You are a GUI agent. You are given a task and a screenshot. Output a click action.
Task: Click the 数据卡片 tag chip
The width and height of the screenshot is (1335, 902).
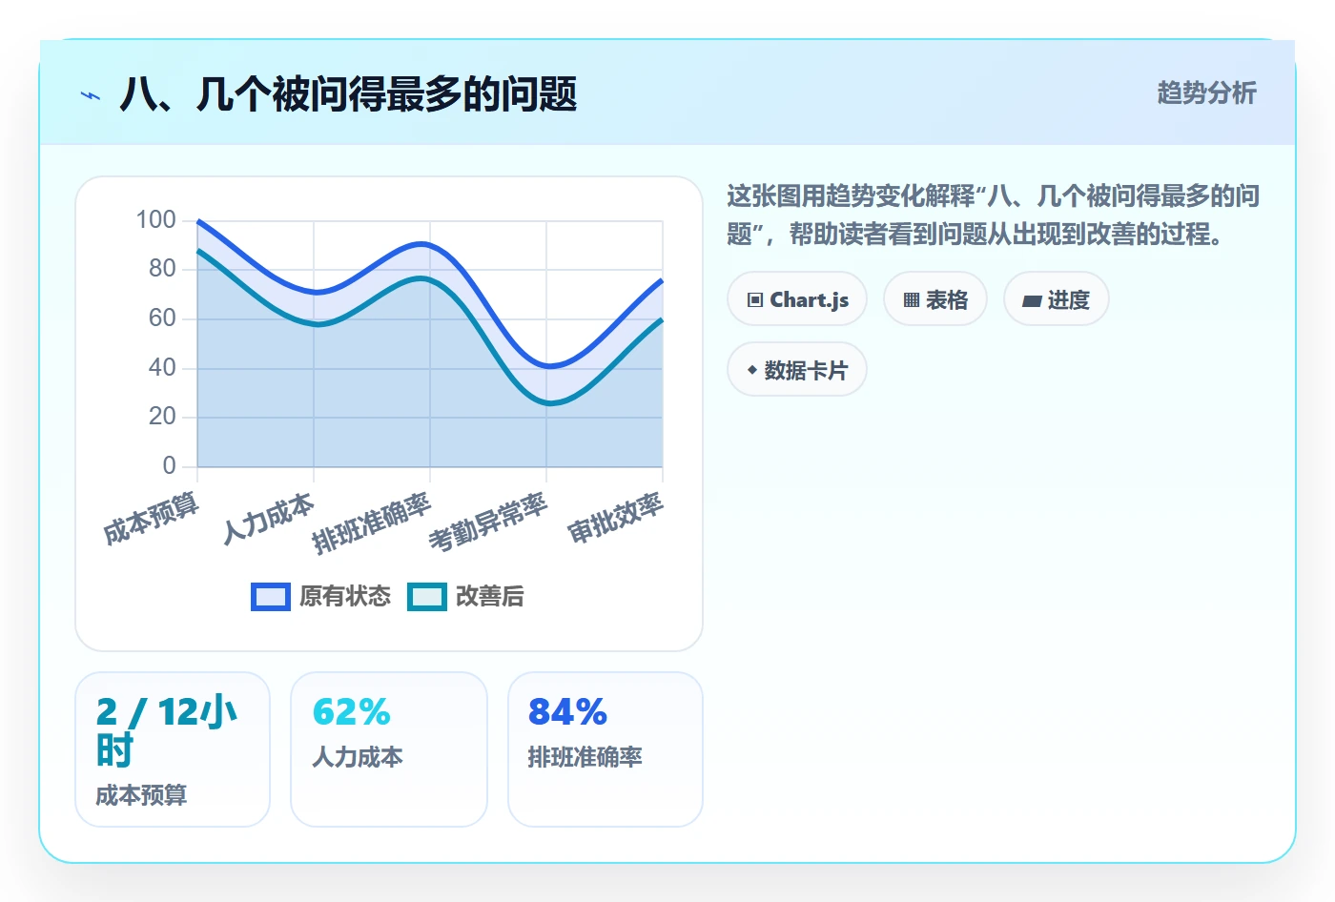[797, 370]
